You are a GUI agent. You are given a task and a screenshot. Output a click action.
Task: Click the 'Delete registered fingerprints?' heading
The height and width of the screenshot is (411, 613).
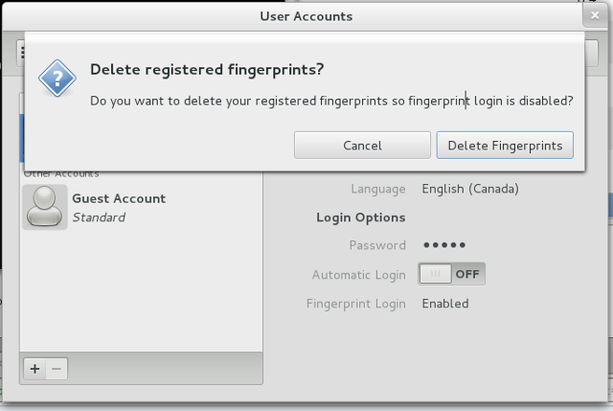pos(207,70)
